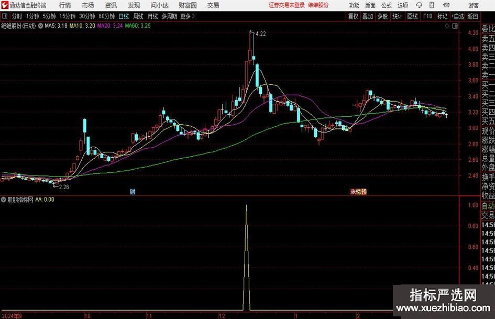Open the 选项 menu
The image size is (495, 319).
point(402,5)
